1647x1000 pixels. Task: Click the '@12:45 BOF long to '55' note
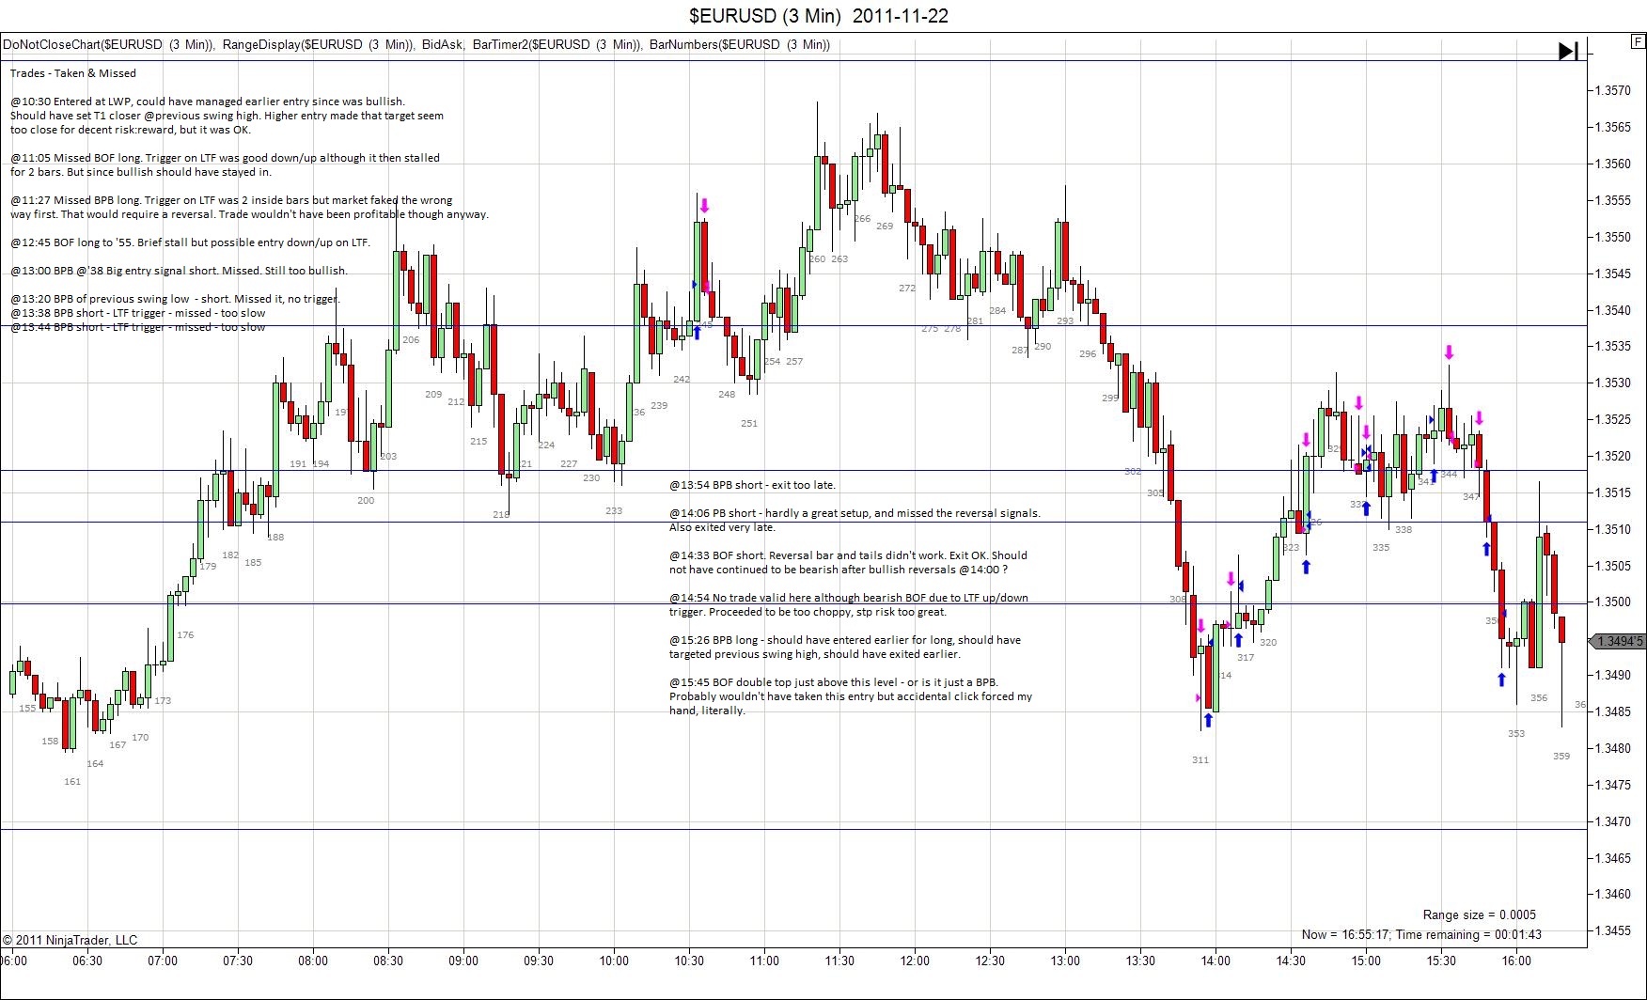pyautogui.click(x=190, y=242)
